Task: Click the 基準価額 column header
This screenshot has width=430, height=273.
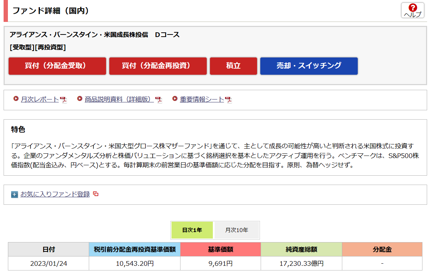Action: pos(220,249)
